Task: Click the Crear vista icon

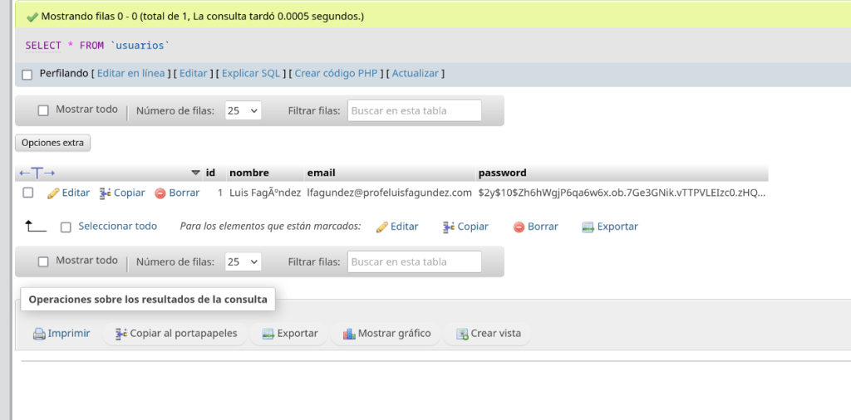Action: pyautogui.click(x=462, y=334)
